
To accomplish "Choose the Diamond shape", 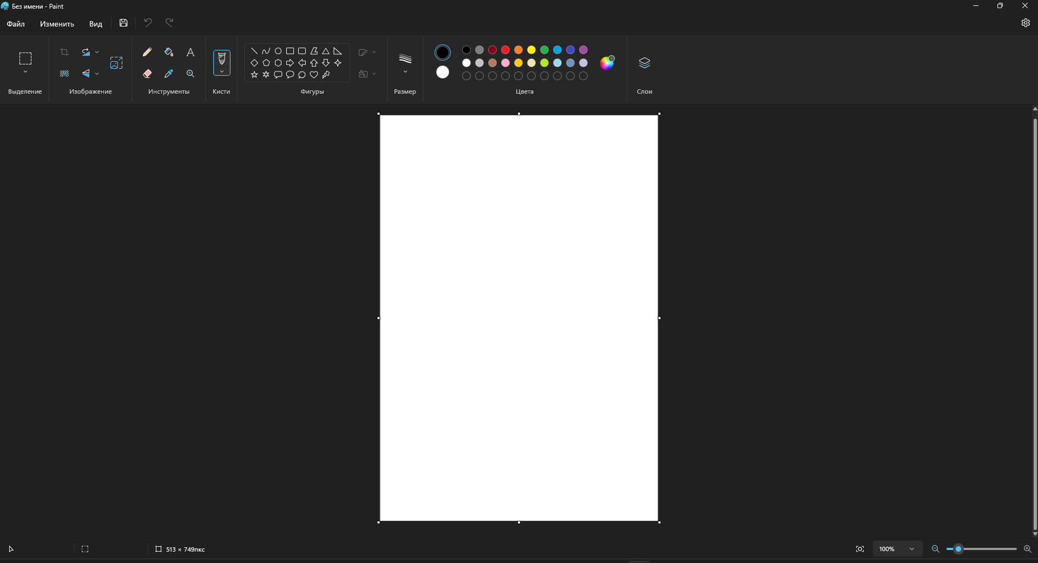I will coord(254,63).
